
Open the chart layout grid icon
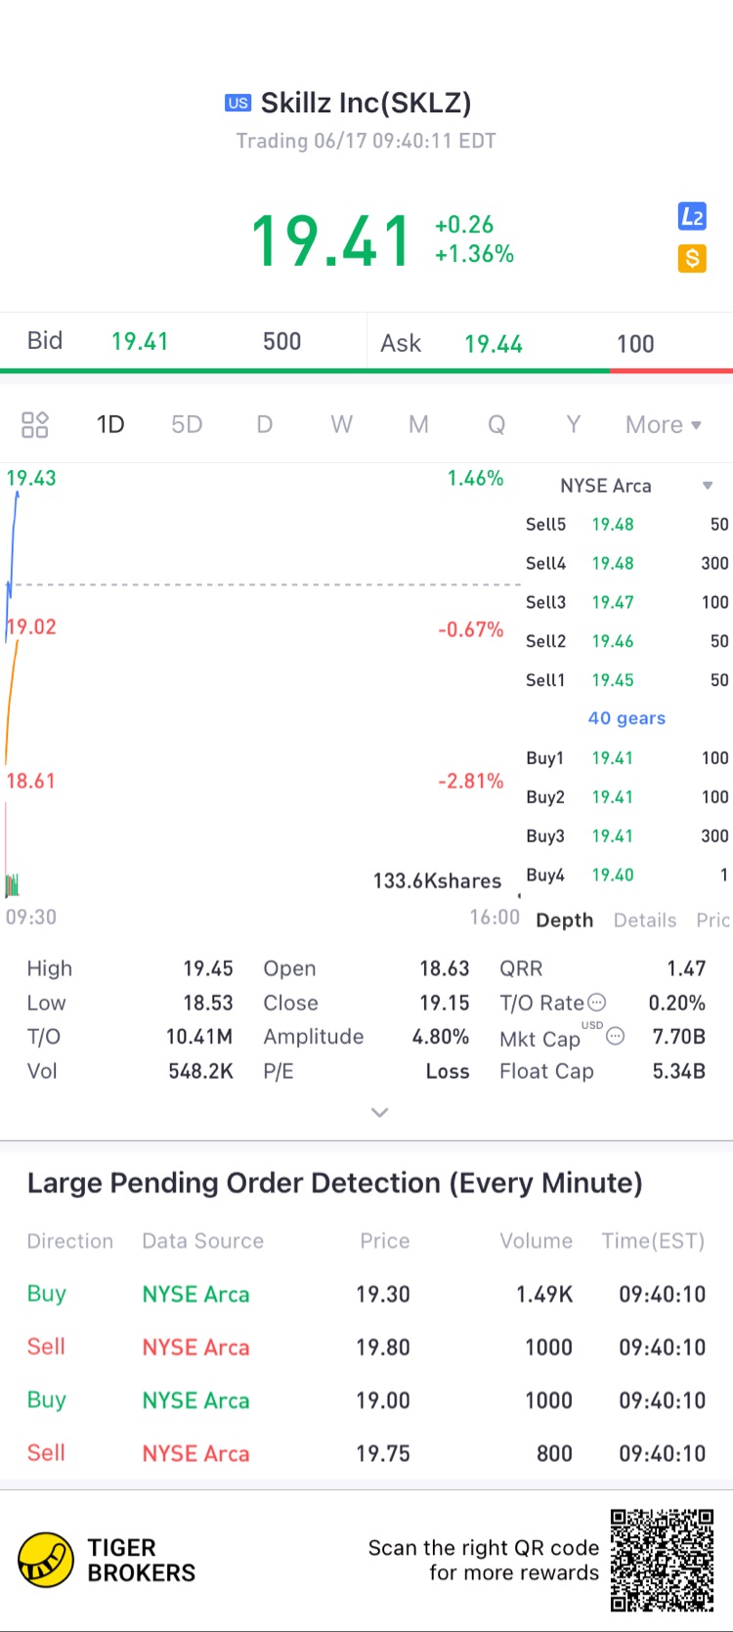tap(35, 424)
